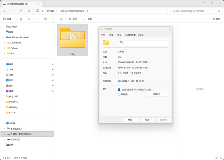
Task: Click the folder name field containing 190g
Action: pyautogui.click(x=142, y=43)
